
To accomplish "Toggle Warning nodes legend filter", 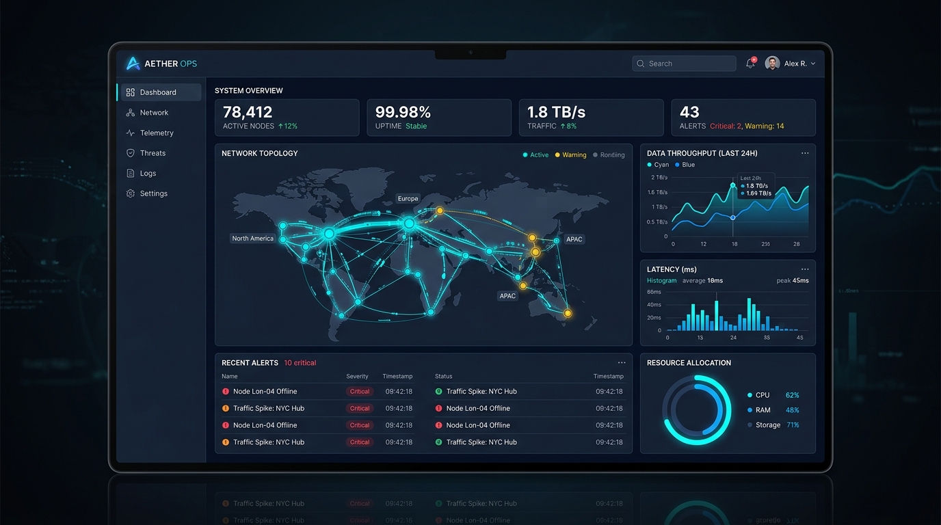I will (570, 155).
